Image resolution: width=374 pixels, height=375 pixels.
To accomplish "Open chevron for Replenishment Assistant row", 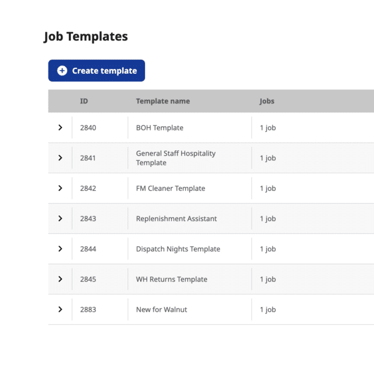I will (60, 218).
